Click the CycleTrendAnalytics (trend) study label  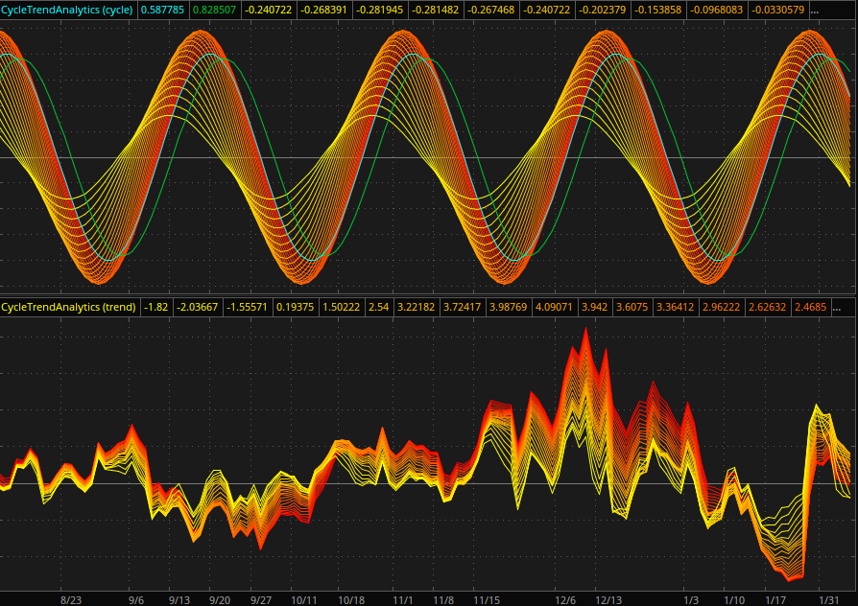pyautogui.click(x=68, y=307)
